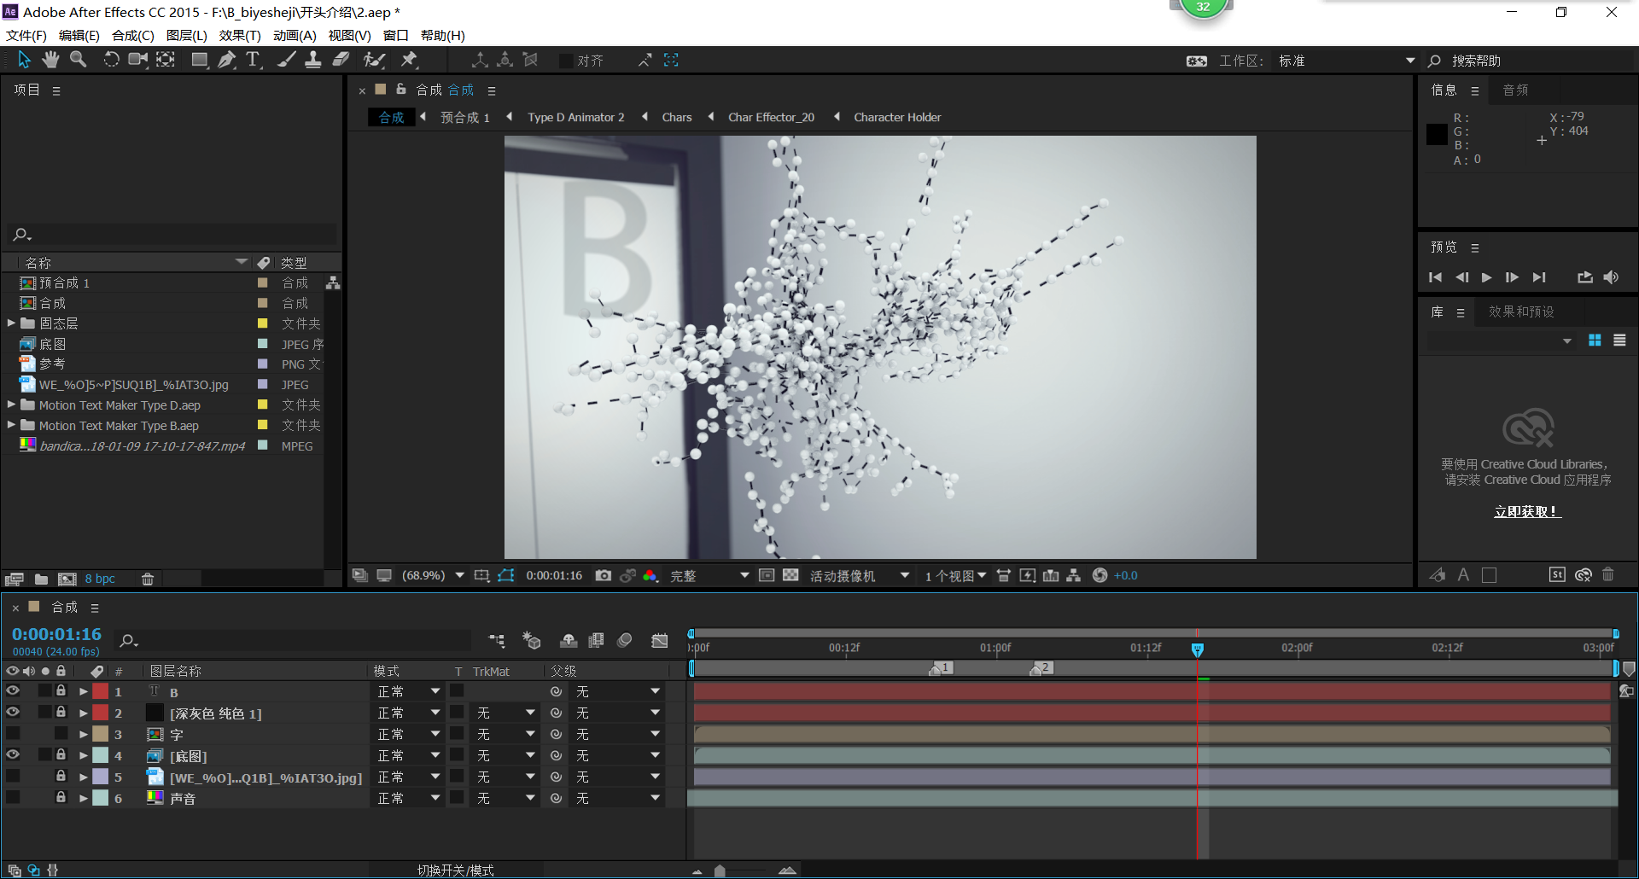Viewport: 1639px width, 879px height.
Task: Expand Motion Text Maker Type B.aep folder
Action: 11,425
